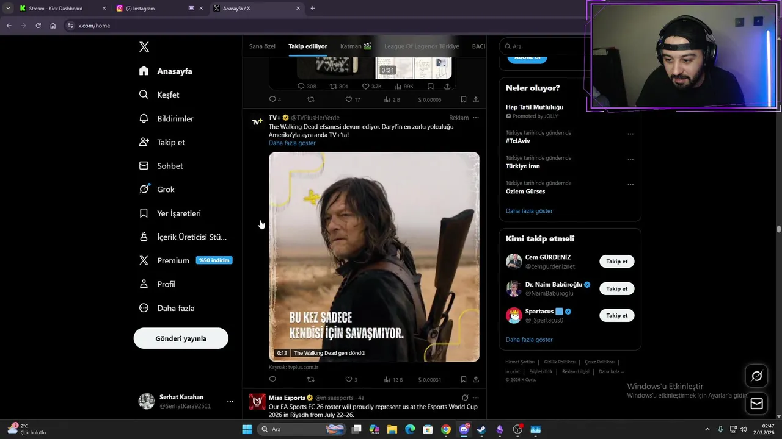Screen dimensions: 782x439
Task: Open the #TelAviv trend
Action: pos(517,141)
